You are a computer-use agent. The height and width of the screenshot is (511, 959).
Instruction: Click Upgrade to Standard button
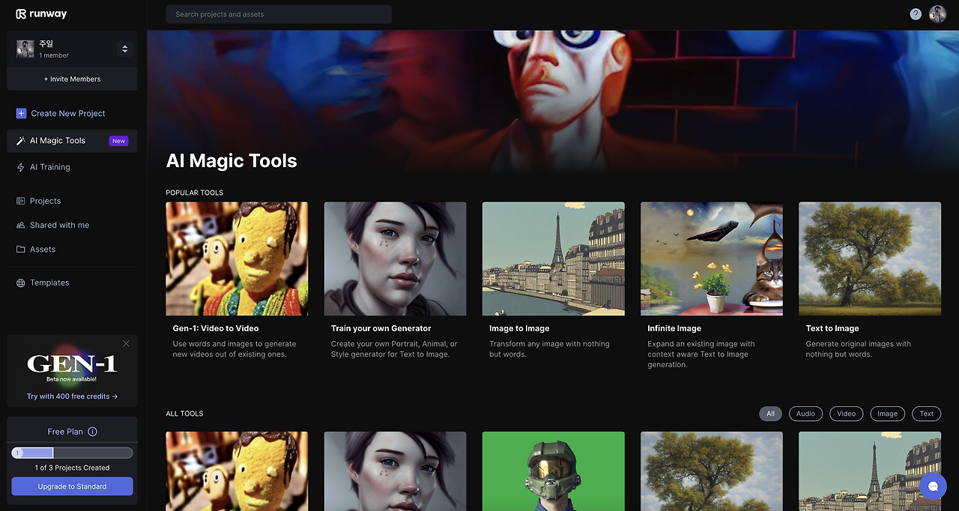tap(72, 486)
